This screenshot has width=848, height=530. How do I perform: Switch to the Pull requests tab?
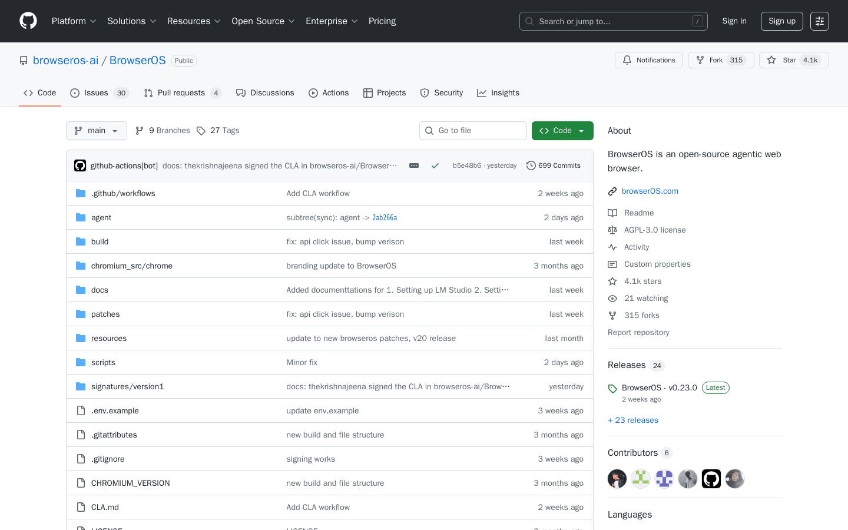tap(182, 92)
